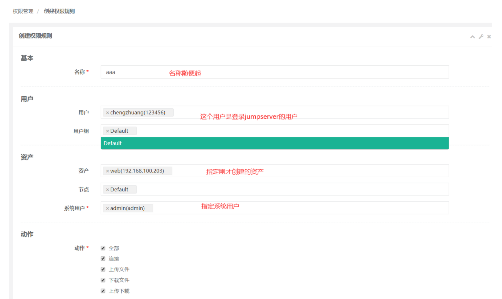This screenshot has height=299, width=502.
Task: Remove the Default node tag via x
Action: (x=107, y=190)
